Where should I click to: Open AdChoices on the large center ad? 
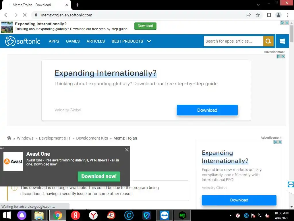point(278,56)
